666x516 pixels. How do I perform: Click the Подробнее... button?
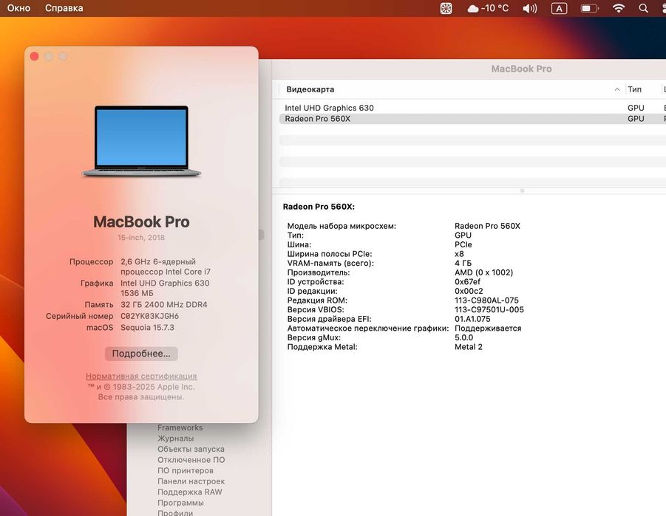tap(141, 354)
